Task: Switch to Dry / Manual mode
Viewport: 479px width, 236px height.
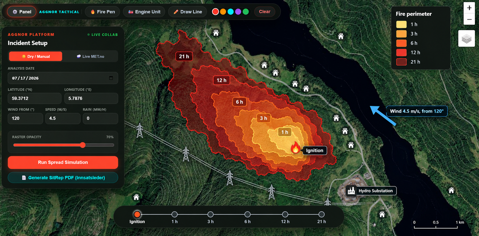Action: [x=35, y=56]
